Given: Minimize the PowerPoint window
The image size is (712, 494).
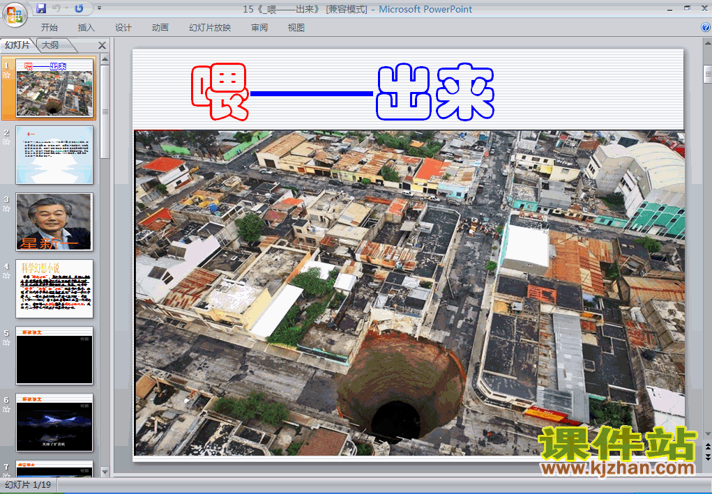Looking at the screenshot, I should pyautogui.click(x=669, y=8).
